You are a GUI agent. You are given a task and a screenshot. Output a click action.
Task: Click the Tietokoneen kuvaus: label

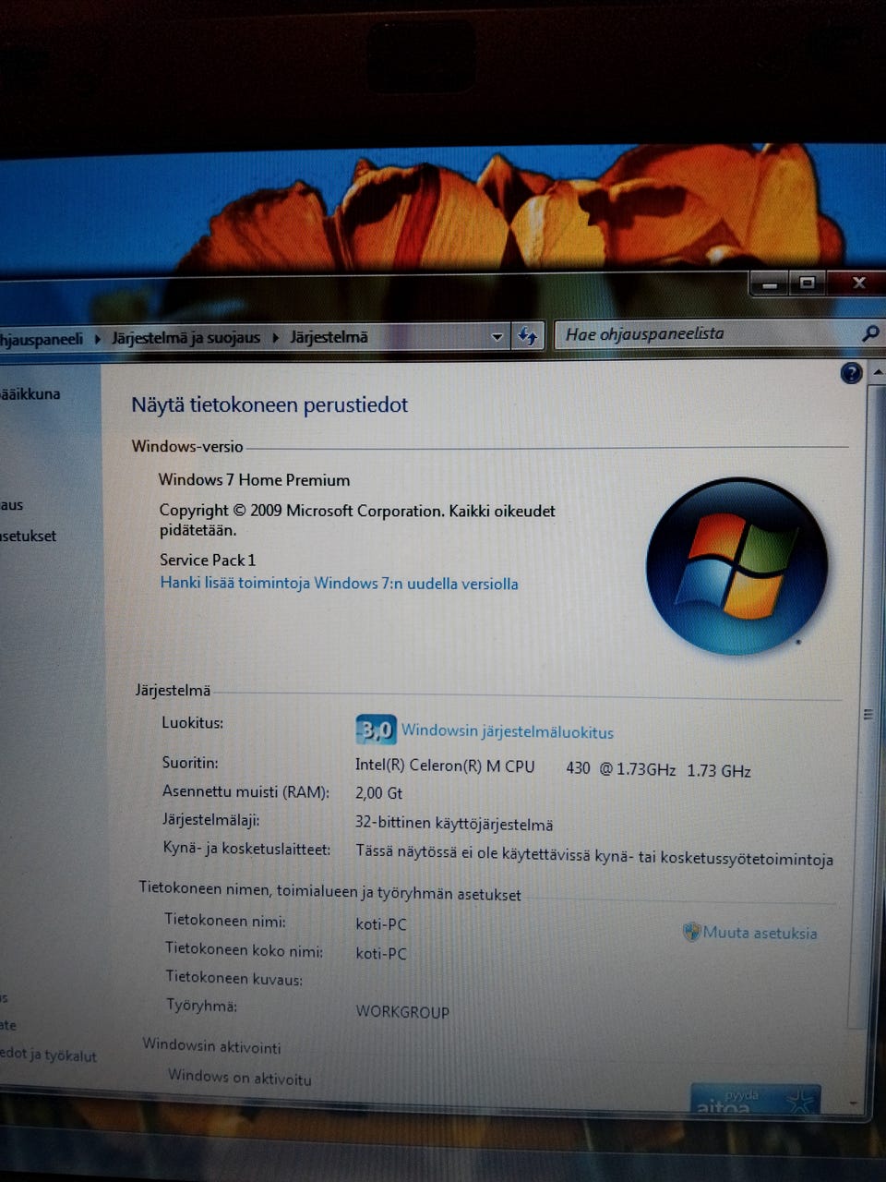click(x=234, y=977)
